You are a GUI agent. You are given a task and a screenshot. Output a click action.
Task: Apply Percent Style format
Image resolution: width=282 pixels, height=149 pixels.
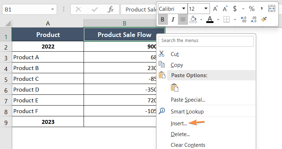(252, 9)
